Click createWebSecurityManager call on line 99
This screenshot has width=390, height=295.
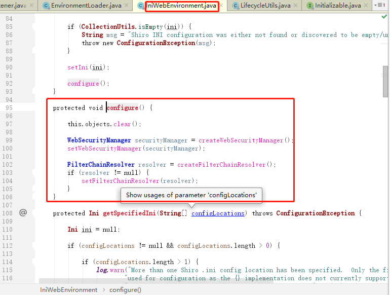coord(241,140)
